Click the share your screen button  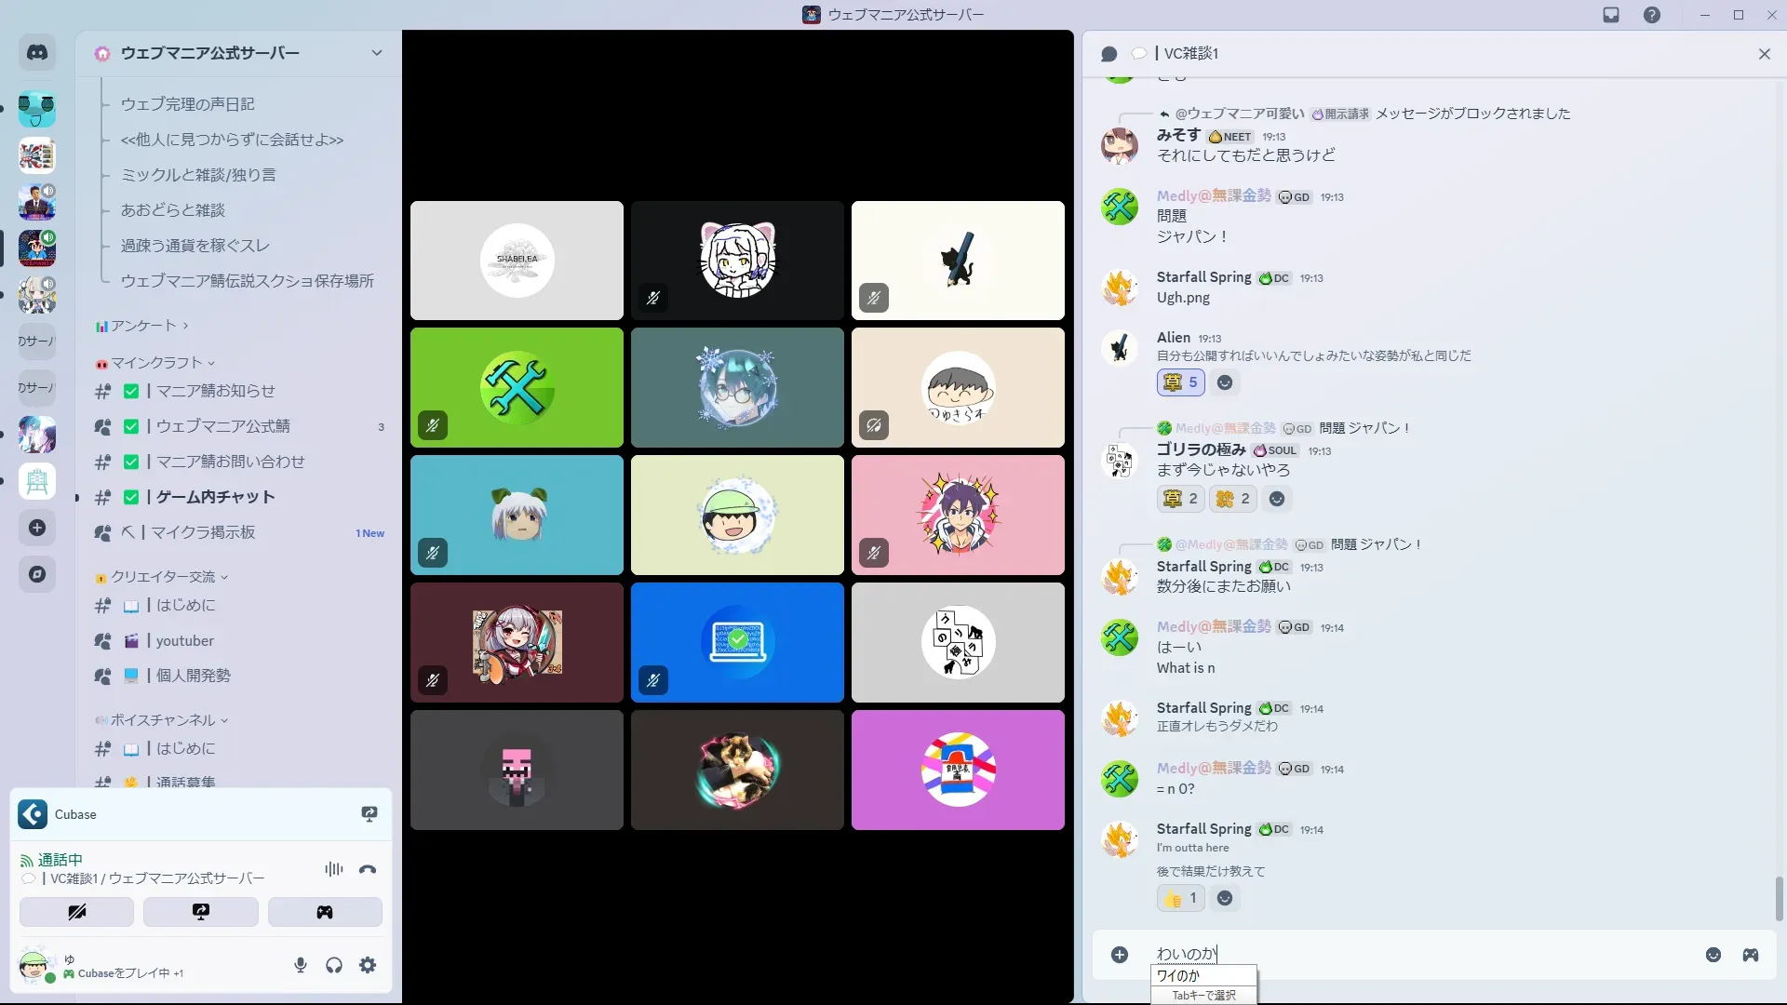pos(200,912)
